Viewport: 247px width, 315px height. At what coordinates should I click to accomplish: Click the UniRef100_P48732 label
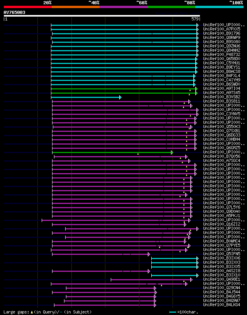pyautogui.click(x=222, y=54)
